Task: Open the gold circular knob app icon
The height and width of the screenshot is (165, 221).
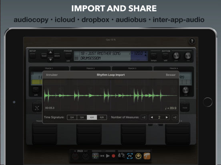Action: point(139,156)
